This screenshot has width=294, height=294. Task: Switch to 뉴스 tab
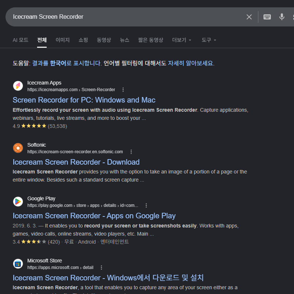point(125,40)
